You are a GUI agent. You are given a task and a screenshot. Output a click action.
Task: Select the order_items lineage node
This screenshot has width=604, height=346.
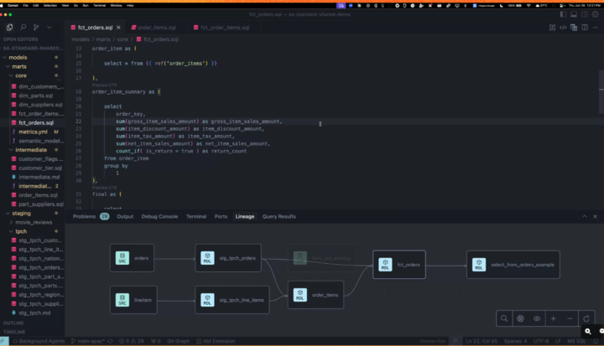pyautogui.click(x=315, y=295)
